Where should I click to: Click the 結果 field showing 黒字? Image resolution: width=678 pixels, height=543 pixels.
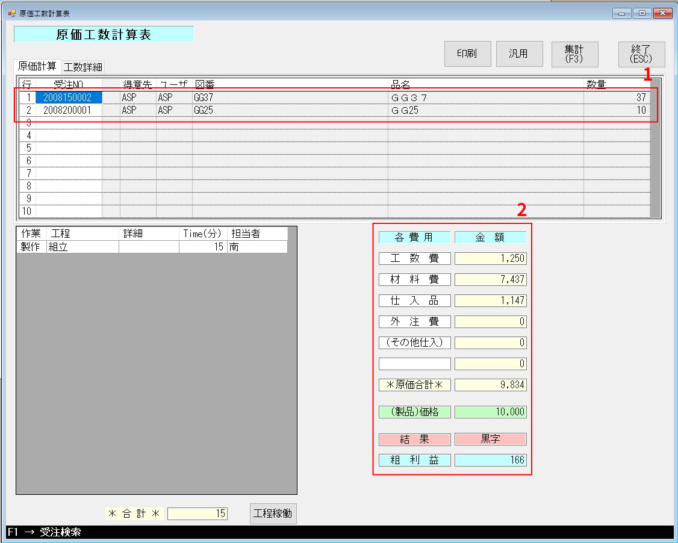point(490,439)
